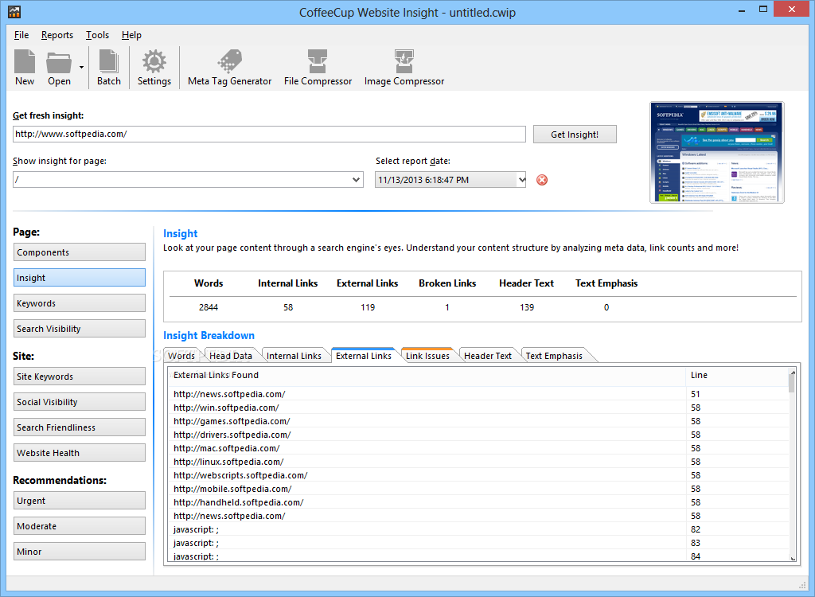Click the CoffeeCup app icon in title bar
Viewport: 815px width, 597px height.
pyautogui.click(x=14, y=12)
